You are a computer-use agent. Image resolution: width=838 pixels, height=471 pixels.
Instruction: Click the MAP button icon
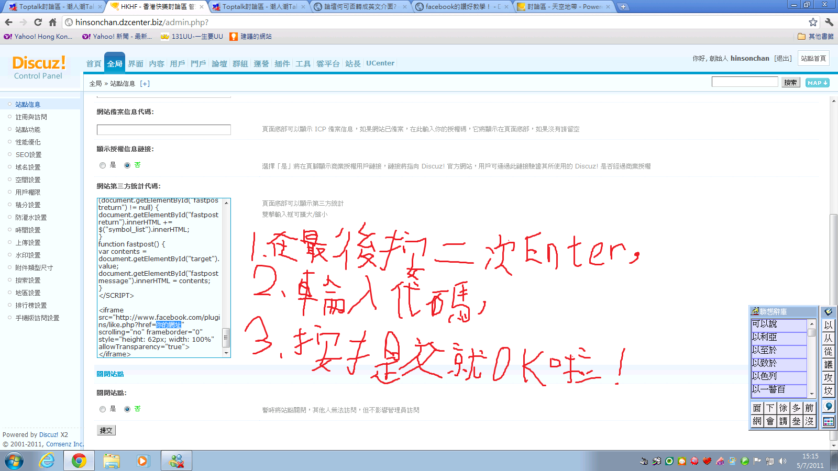pyautogui.click(x=817, y=83)
